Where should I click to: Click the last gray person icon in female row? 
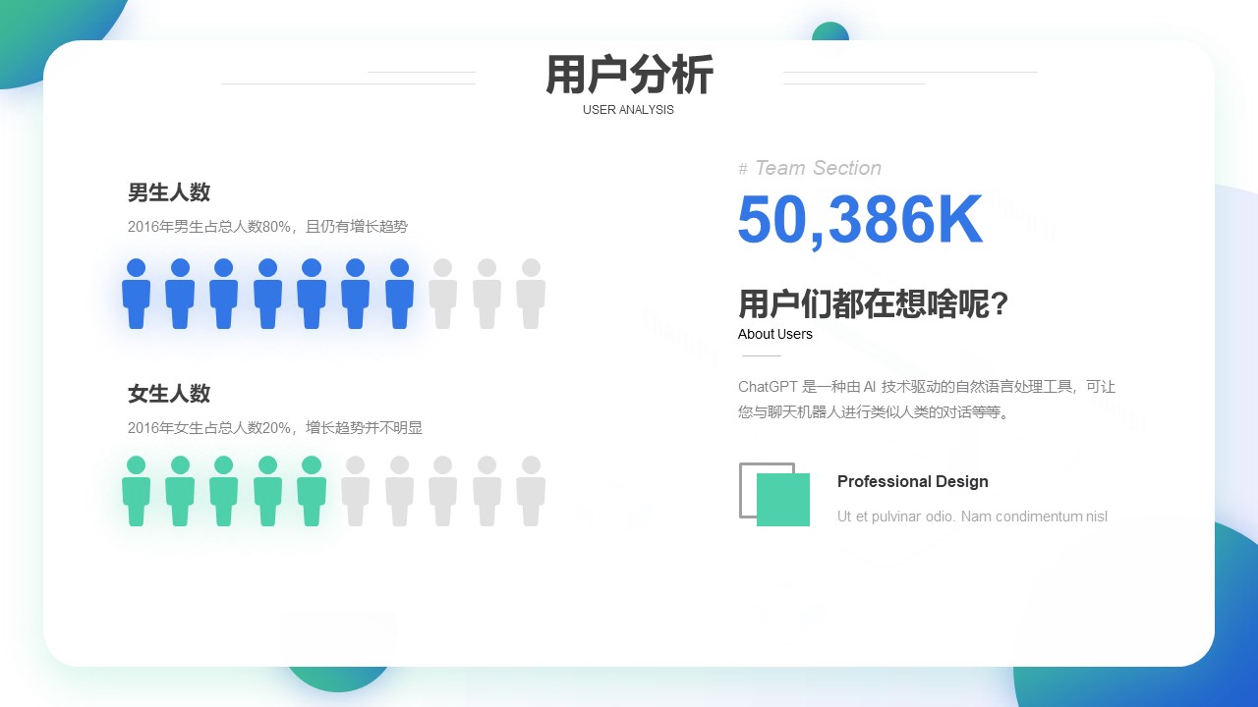[x=531, y=491]
